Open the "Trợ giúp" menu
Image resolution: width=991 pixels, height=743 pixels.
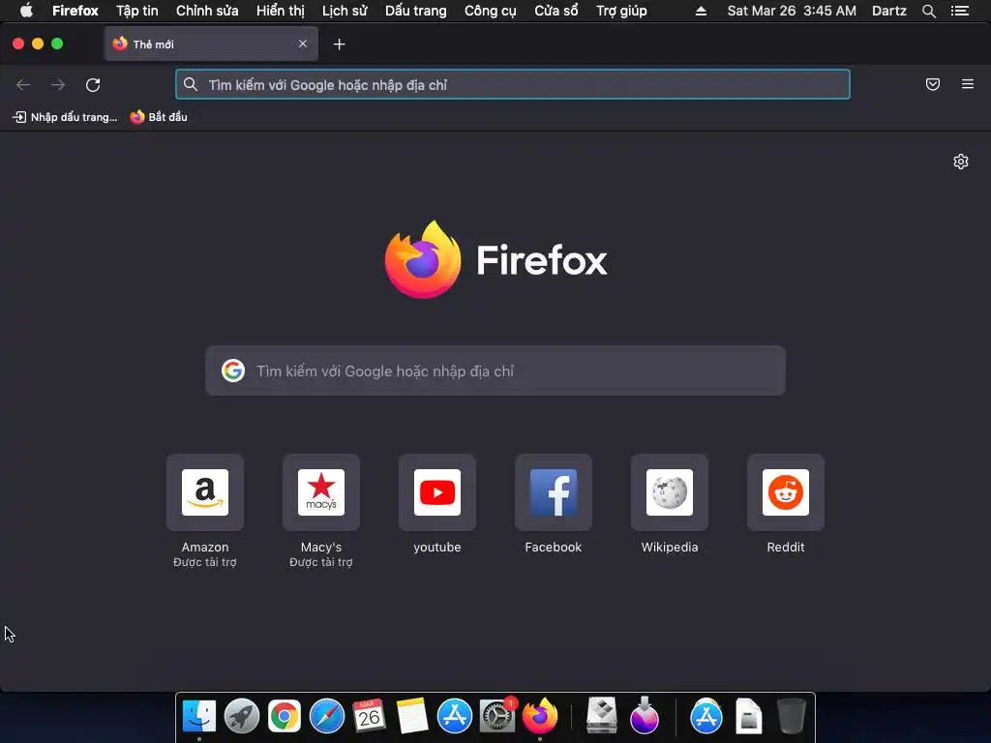(621, 11)
